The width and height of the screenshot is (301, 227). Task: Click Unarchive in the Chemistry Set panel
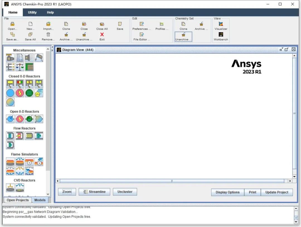183,36
